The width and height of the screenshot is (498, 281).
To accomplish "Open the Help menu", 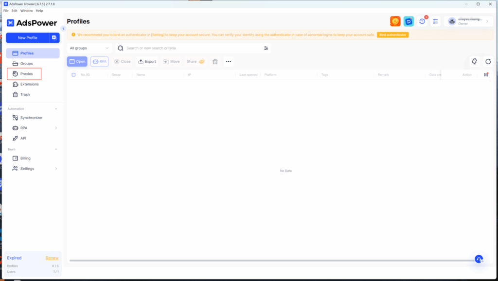I will [39, 11].
